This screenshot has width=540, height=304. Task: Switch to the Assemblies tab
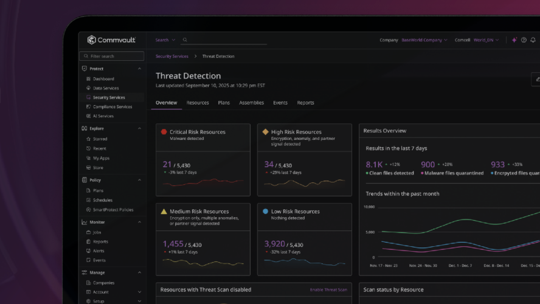pyautogui.click(x=251, y=103)
